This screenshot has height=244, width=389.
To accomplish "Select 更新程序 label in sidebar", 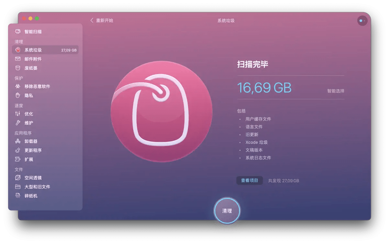I will (33, 150).
